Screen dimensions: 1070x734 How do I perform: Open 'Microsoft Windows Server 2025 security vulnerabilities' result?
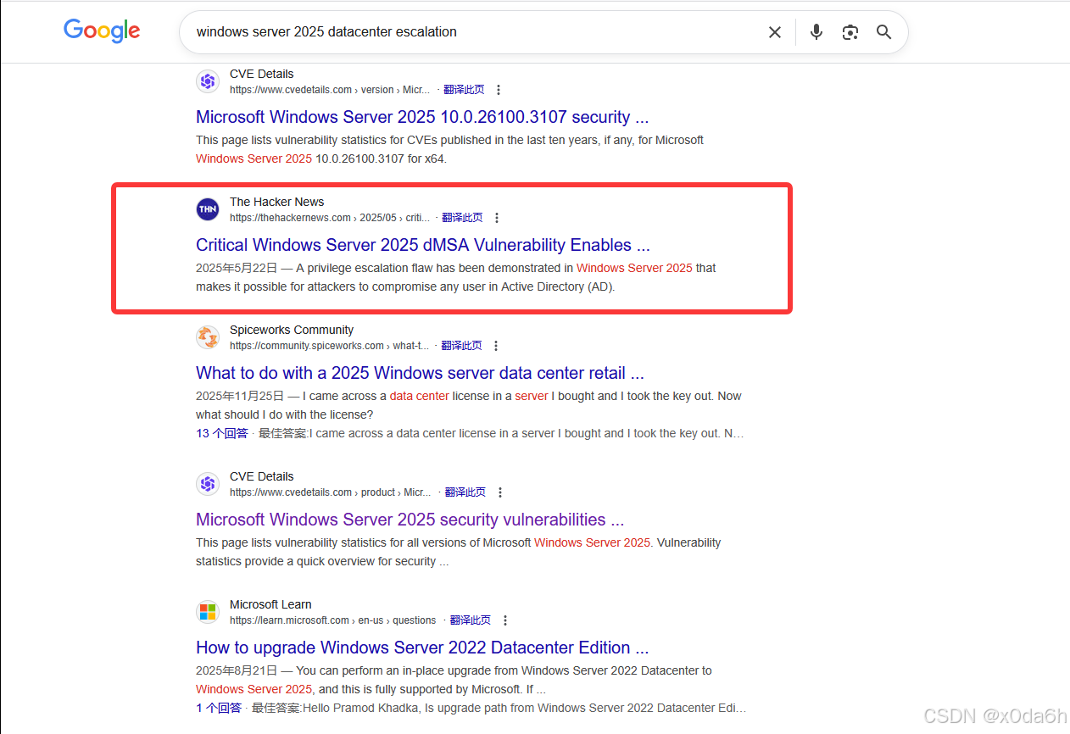(x=410, y=520)
